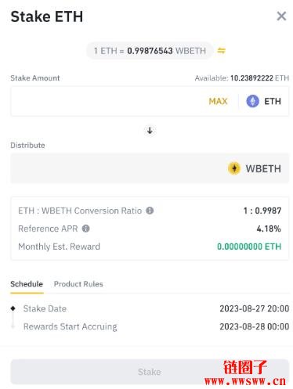
Task: Click the Monthly Est. Reward value
Action: point(249,247)
